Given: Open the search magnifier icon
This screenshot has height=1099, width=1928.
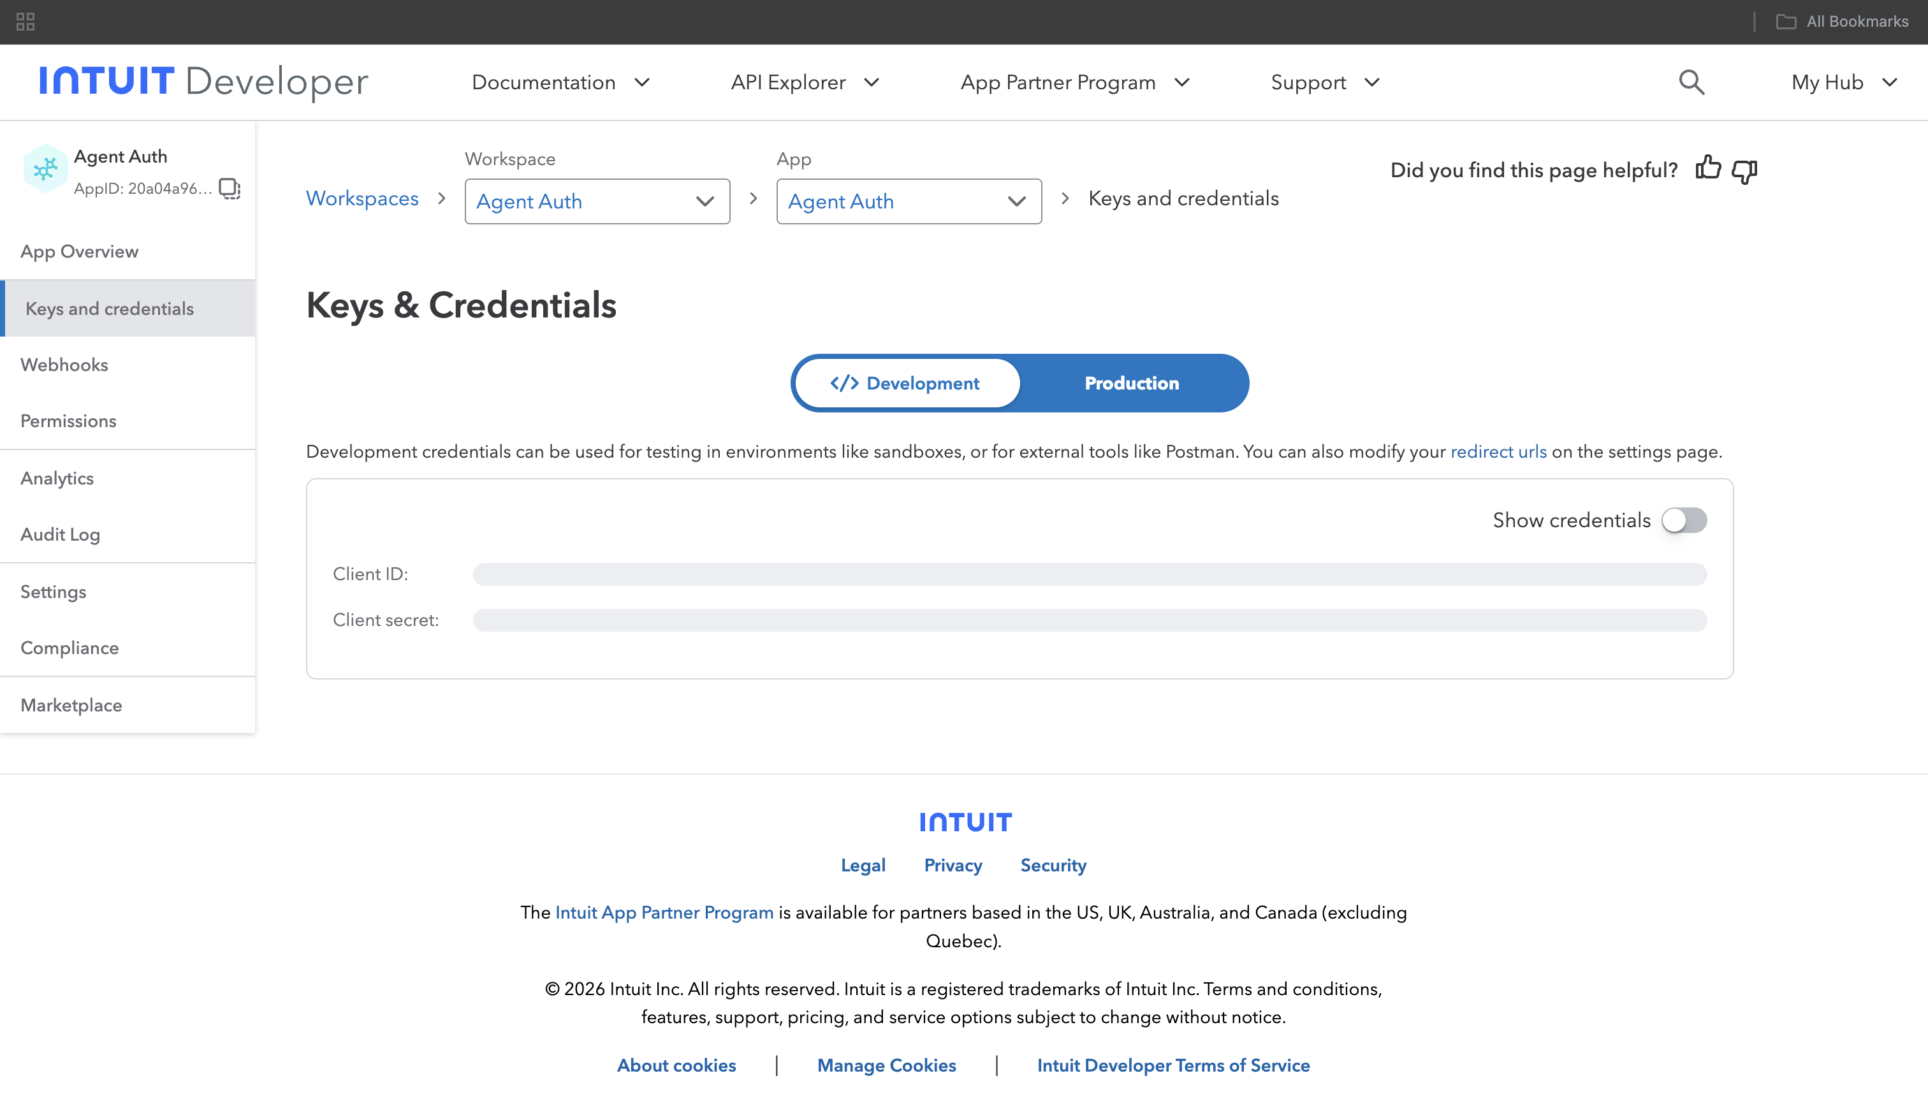Looking at the screenshot, I should [1691, 82].
